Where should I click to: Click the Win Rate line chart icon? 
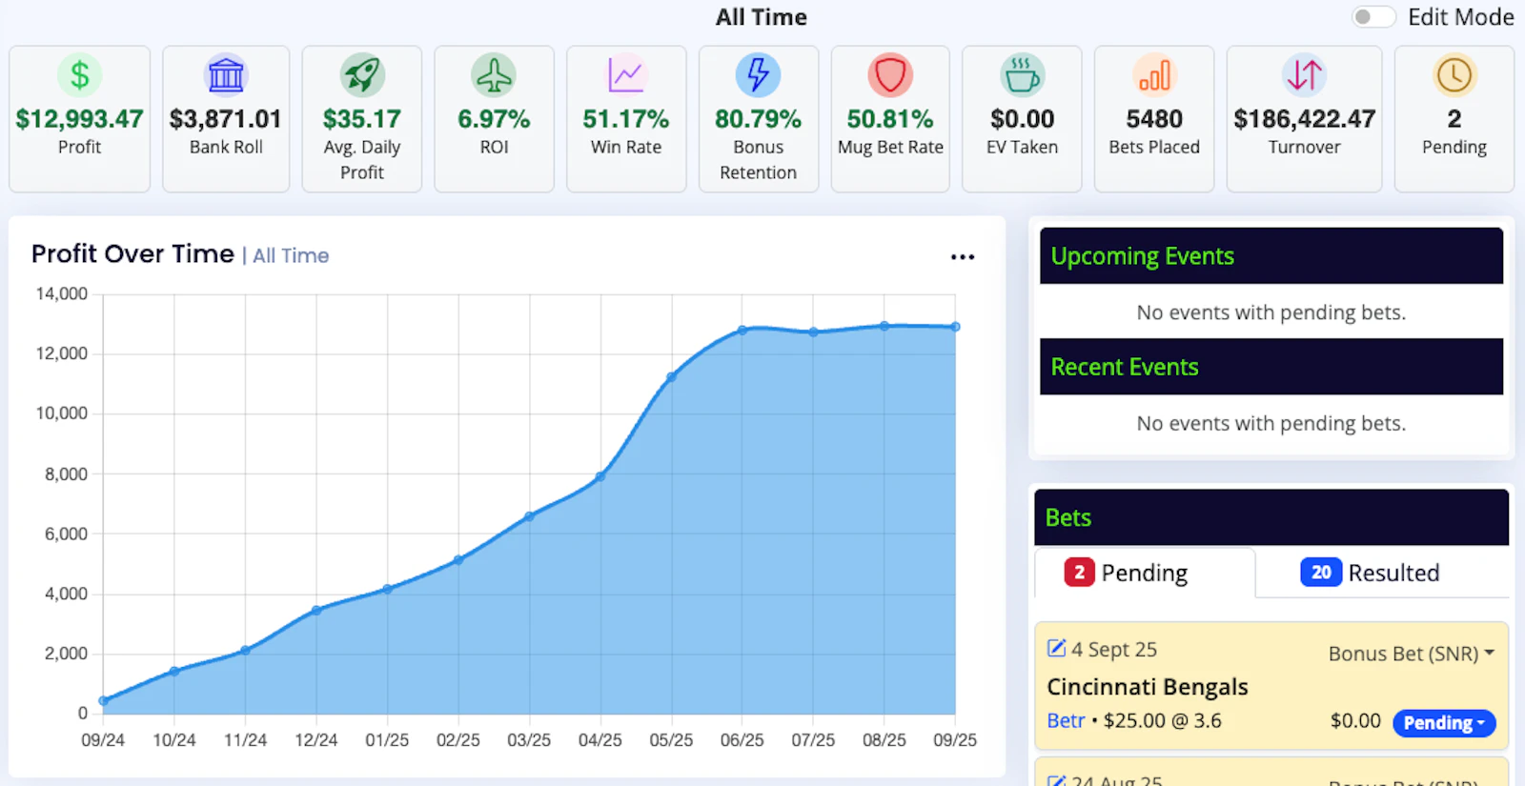click(625, 75)
